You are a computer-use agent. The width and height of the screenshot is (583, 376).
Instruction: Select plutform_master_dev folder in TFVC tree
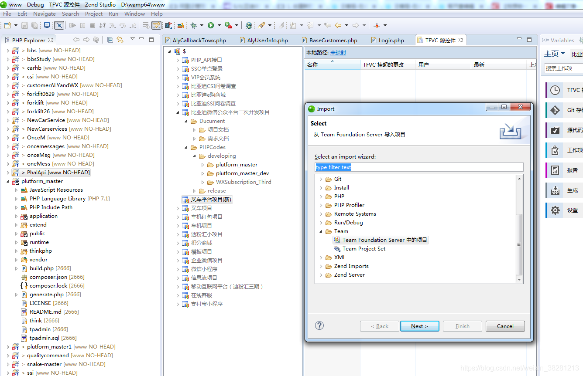238,173
